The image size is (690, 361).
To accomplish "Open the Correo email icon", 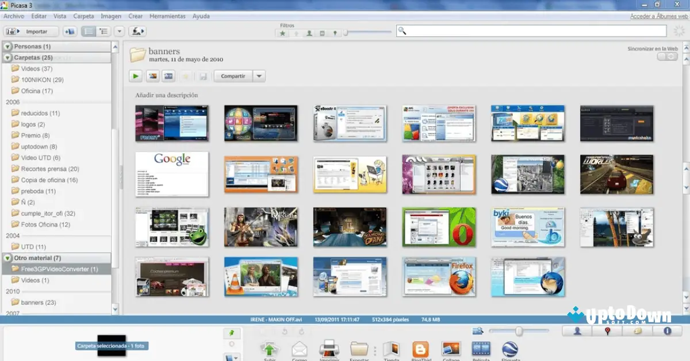I will 300,350.
